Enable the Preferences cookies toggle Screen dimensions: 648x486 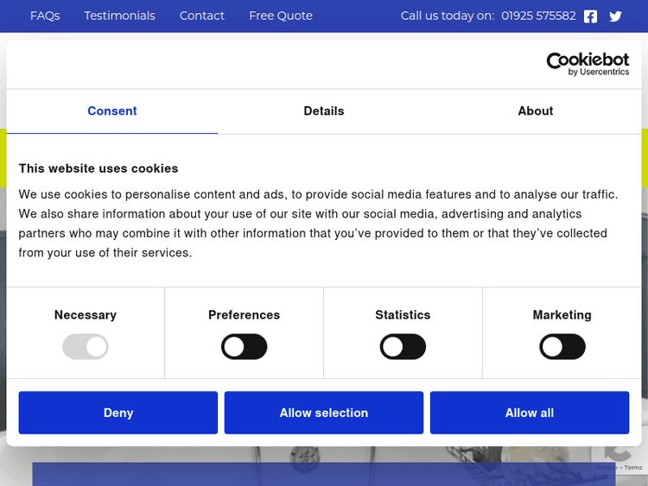tap(245, 347)
